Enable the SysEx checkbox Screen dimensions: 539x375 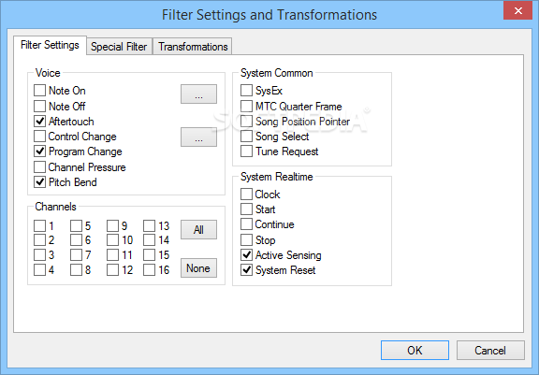click(246, 91)
